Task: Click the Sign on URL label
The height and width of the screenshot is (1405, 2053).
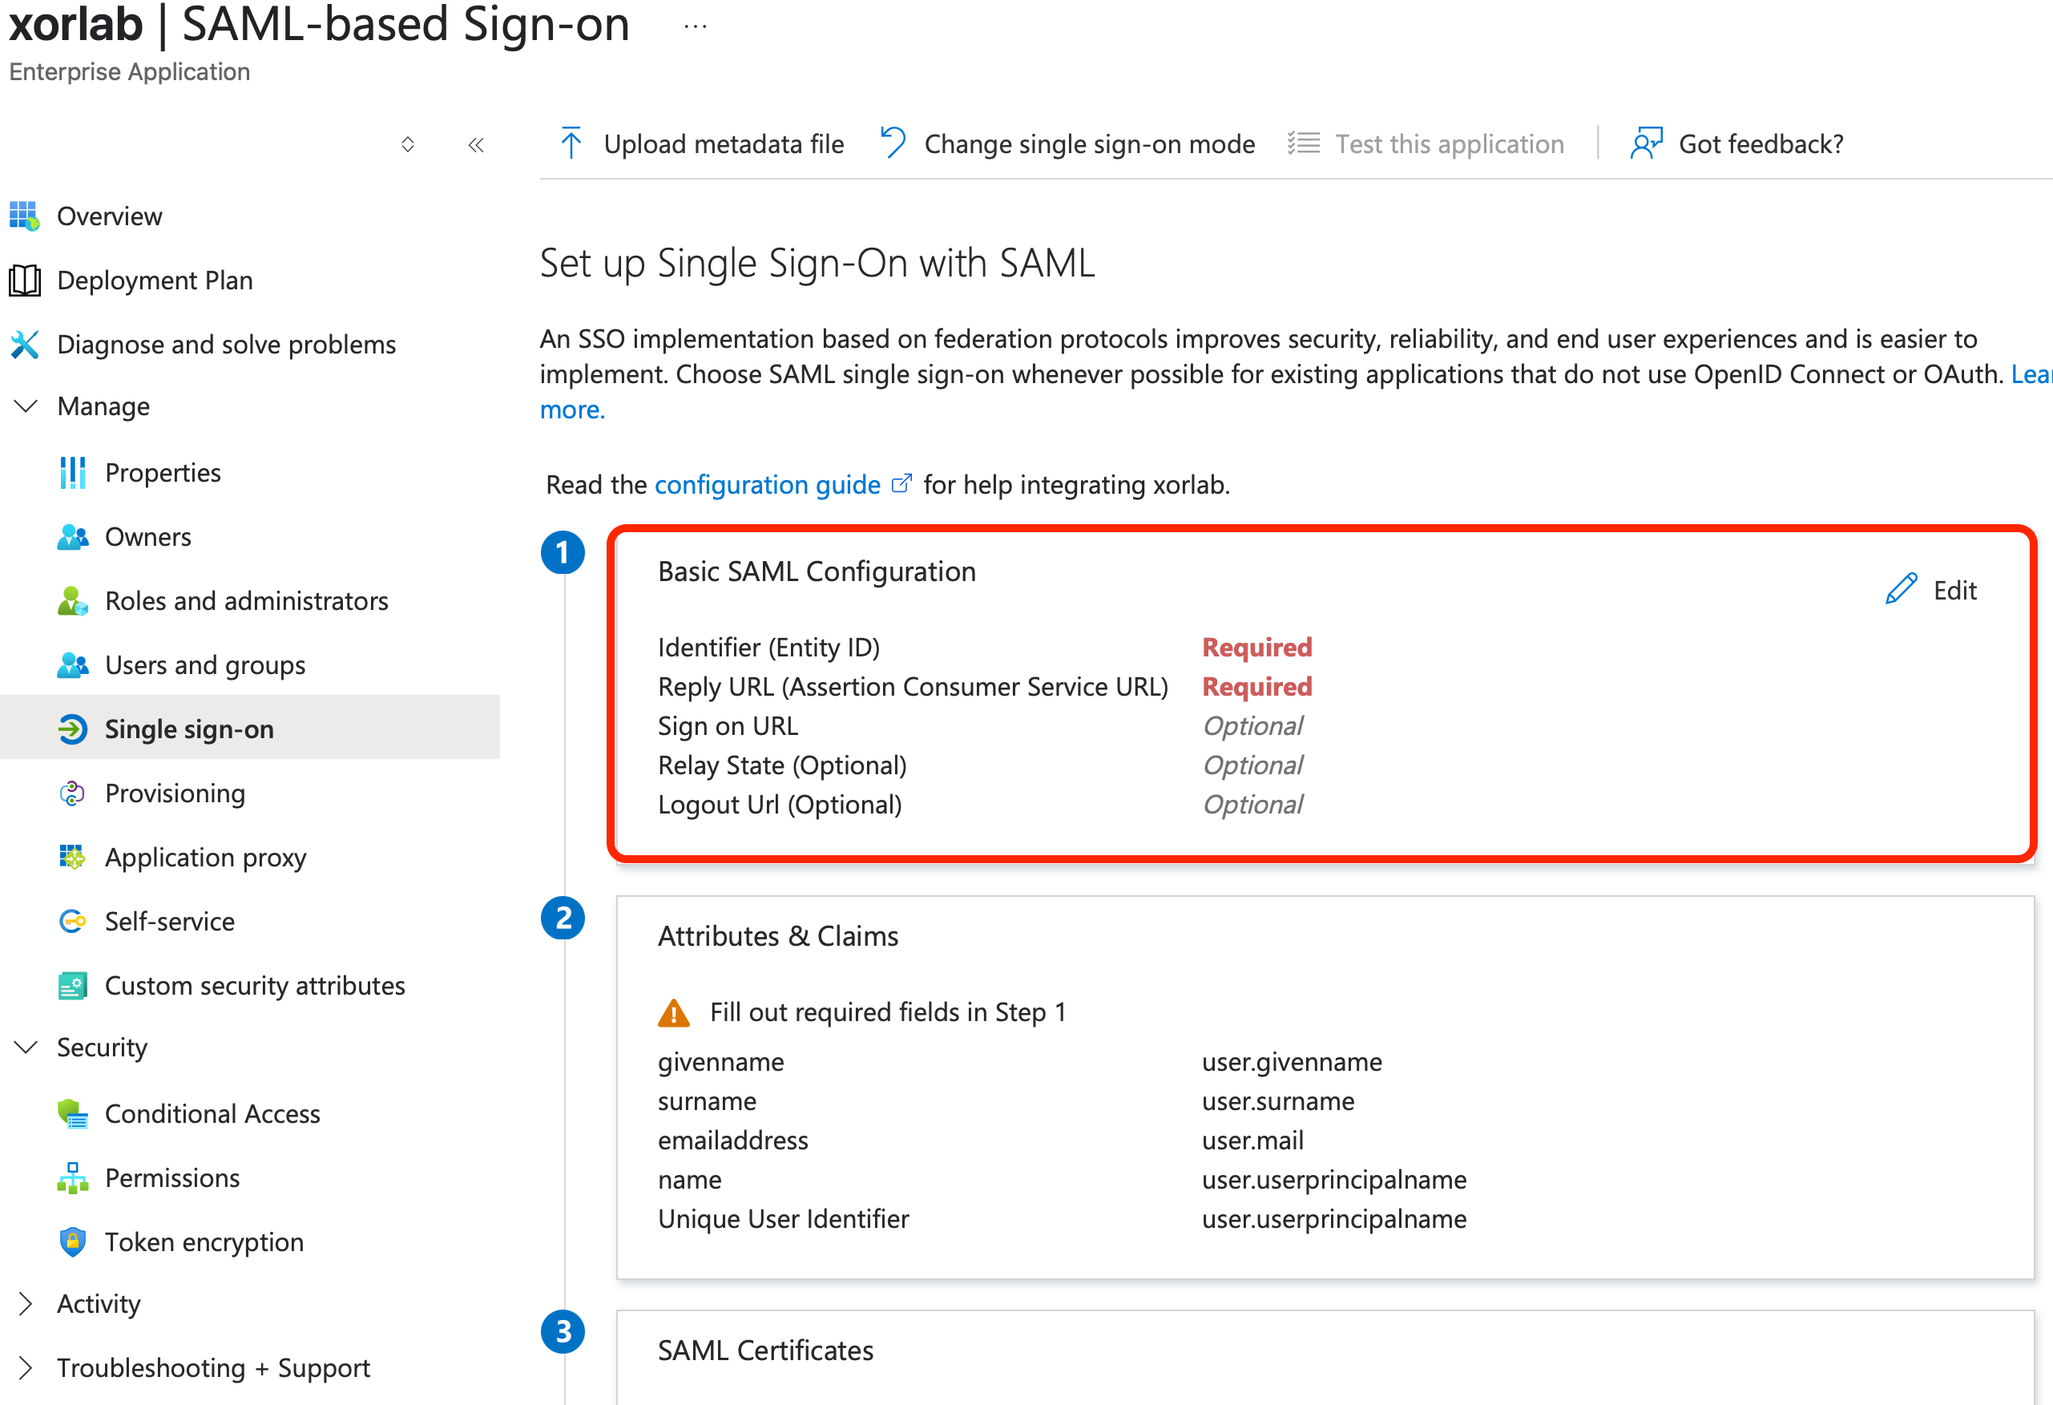Action: [728, 725]
